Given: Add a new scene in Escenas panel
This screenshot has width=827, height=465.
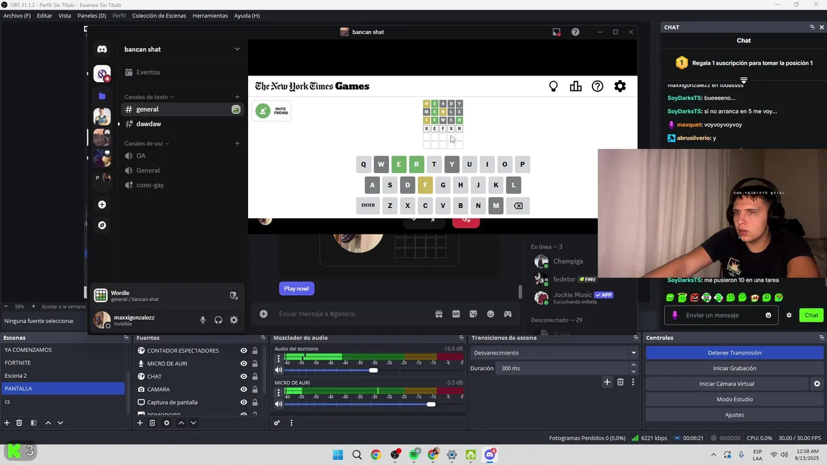Looking at the screenshot, I should coord(7,423).
